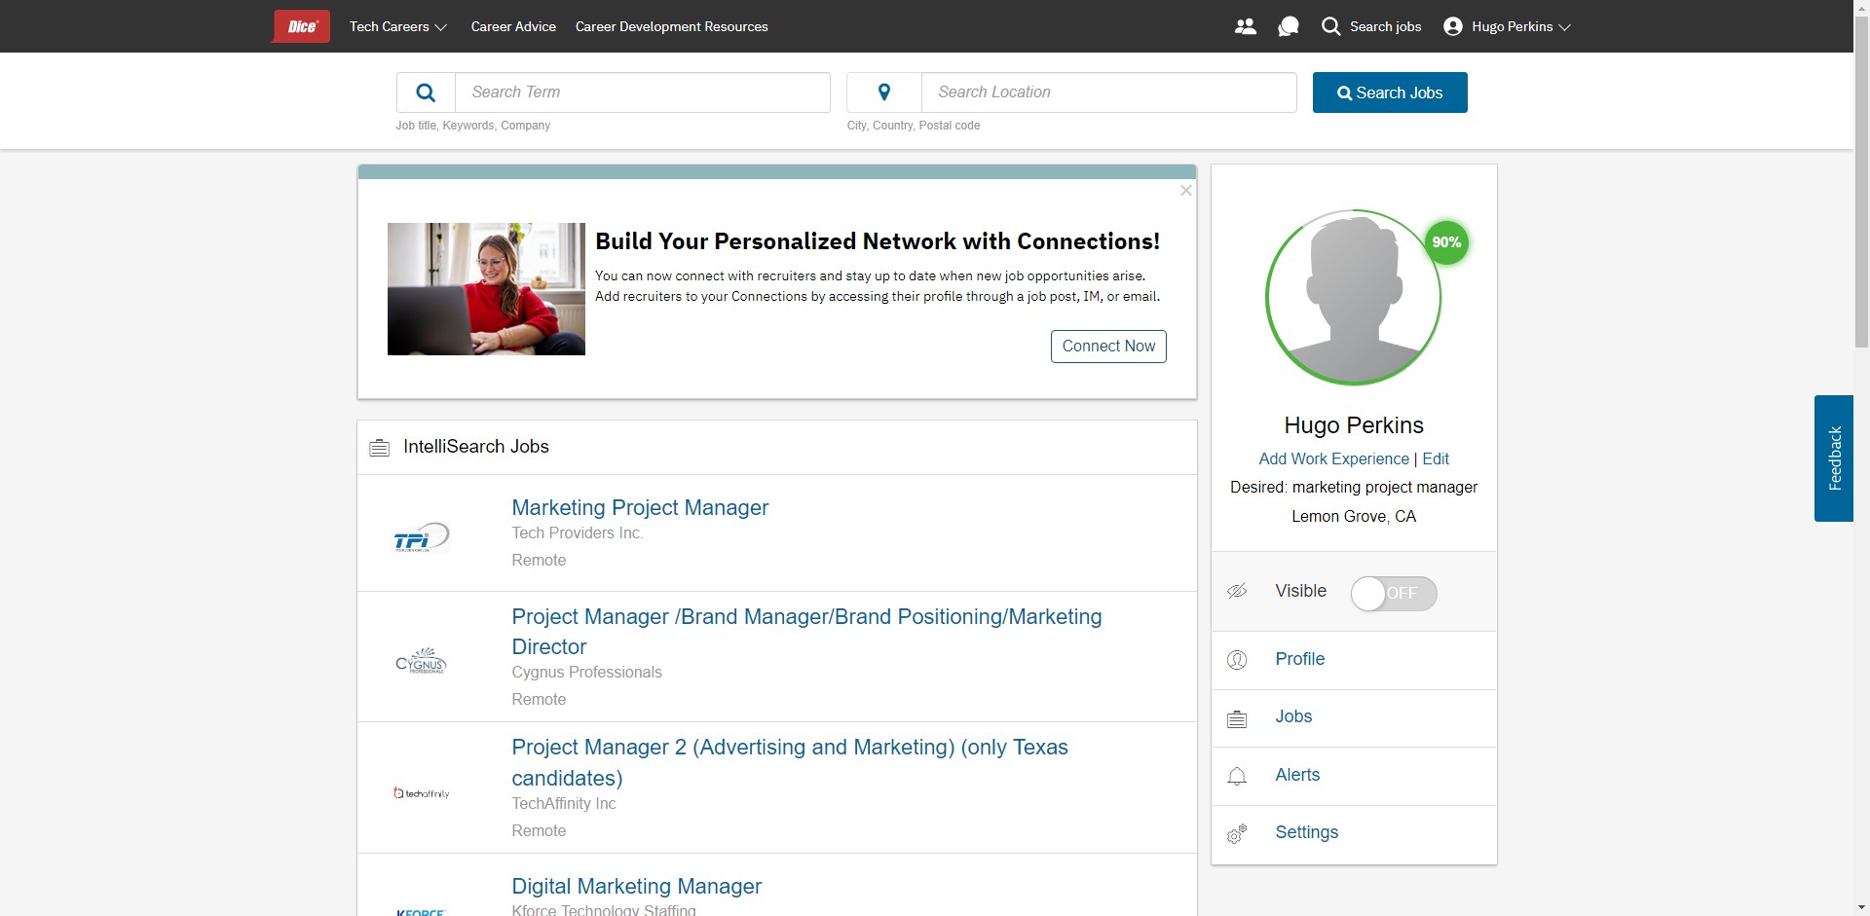Screen dimensions: 1870x916
Task: Click the Edit profile link
Action: [x=1436, y=458]
